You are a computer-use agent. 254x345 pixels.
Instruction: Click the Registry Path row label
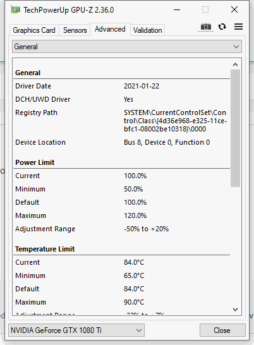pos(36,112)
